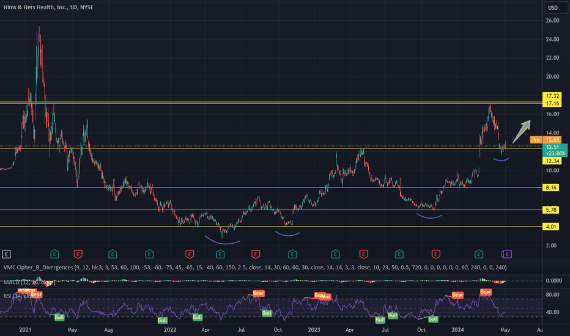570x336 pixels.
Task: Open the USD currency selector
Action: (x=556, y=7)
